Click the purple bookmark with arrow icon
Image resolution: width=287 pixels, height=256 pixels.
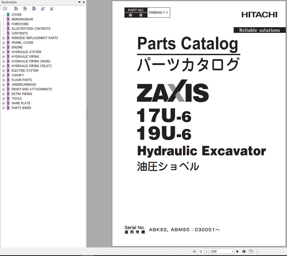[x=34, y=9]
